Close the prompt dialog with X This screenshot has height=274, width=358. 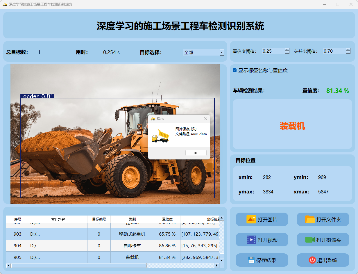tap(206, 119)
